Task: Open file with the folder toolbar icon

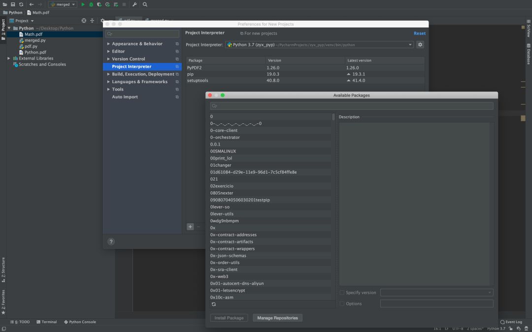Action: [x=5, y=4]
